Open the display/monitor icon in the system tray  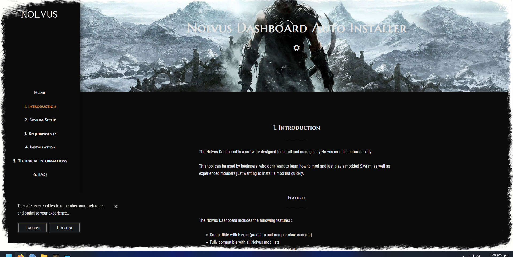[x=472, y=255]
